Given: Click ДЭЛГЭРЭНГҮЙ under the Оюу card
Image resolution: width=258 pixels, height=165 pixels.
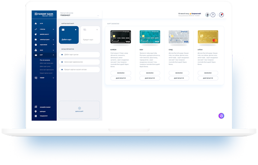Looking at the screenshot, I should click(x=150, y=78).
